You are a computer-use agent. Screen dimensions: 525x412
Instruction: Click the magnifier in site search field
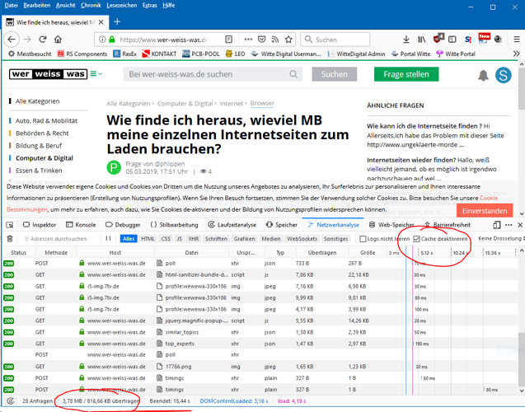click(293, 74)
